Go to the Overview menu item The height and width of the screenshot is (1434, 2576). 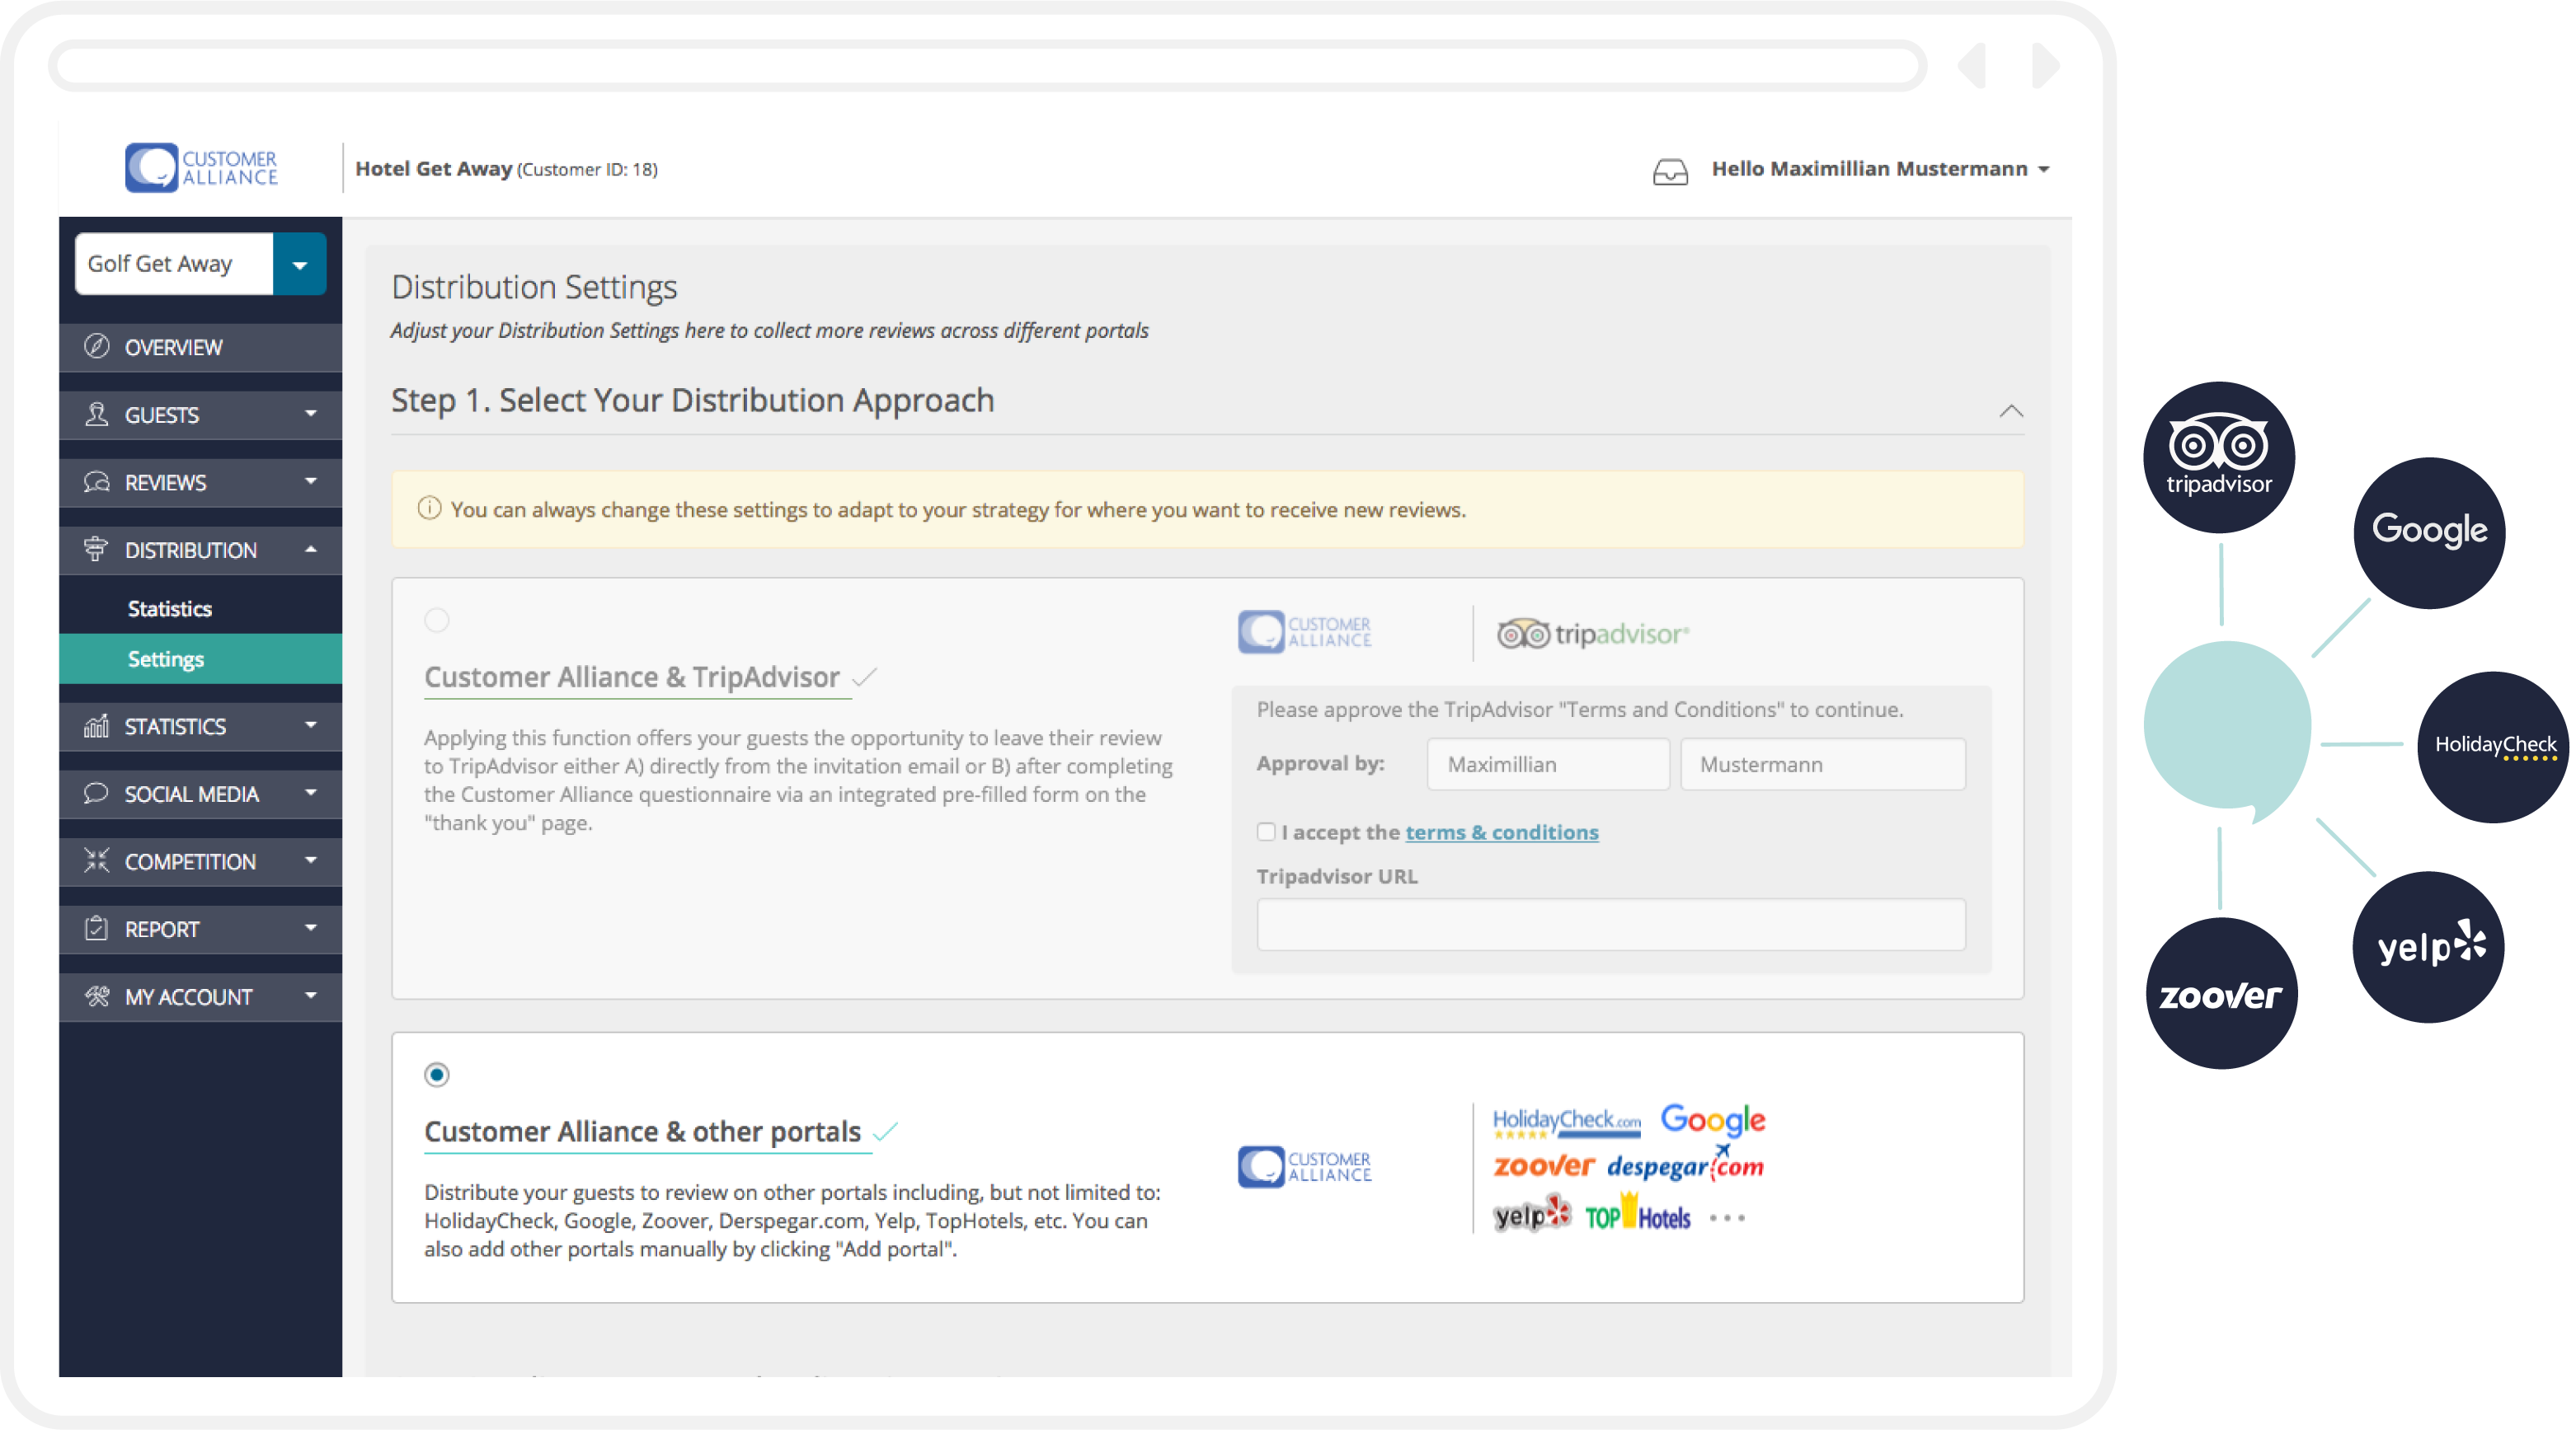click(x=200, y=347)
